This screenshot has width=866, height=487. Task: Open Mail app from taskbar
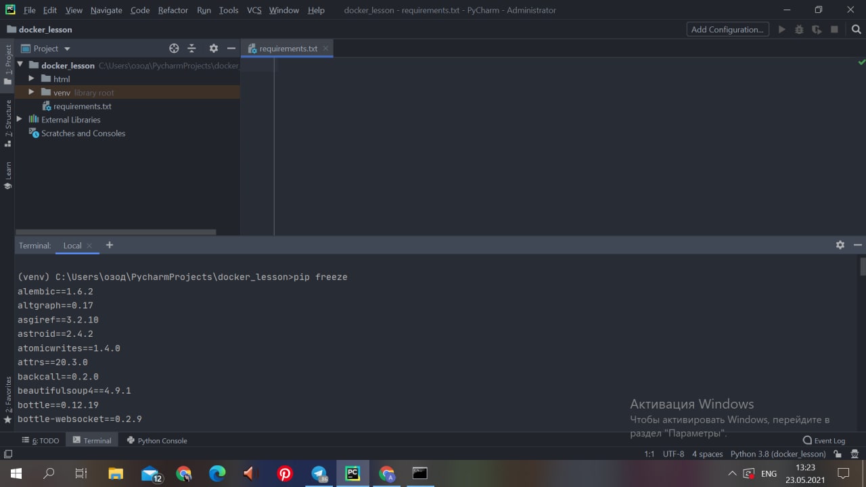[x=150, y=473]
